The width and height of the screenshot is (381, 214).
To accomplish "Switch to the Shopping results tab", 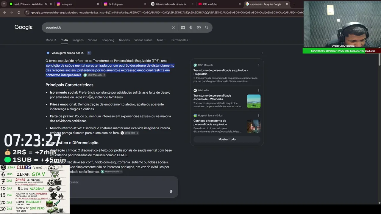I will click(108, 40).
